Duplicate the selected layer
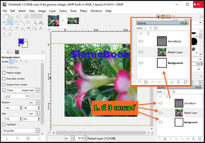This screenshot has width=205, height=143. [x=182, y=139]
